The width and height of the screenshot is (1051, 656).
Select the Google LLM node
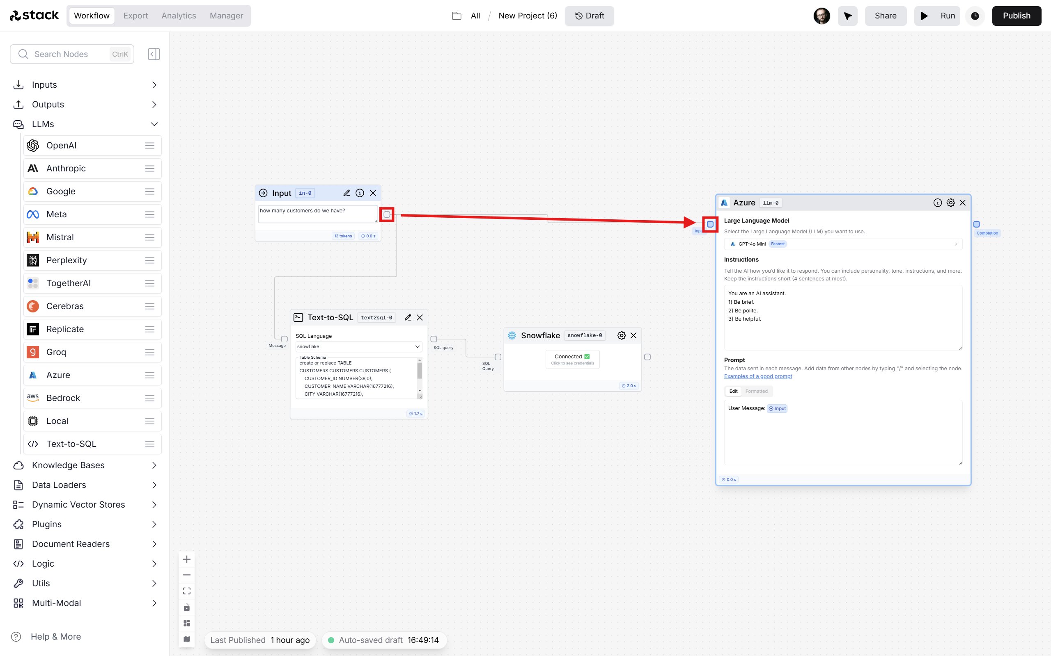pyautogui.click(x=92, y=191)
